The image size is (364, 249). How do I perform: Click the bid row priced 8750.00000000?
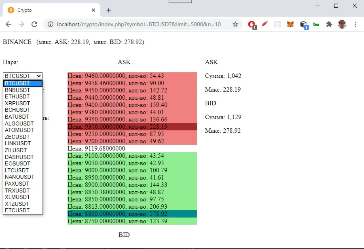tap(132, 221)
